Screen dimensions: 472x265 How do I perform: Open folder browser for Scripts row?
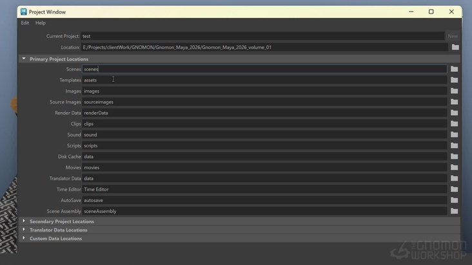click(x=454, y=145)
